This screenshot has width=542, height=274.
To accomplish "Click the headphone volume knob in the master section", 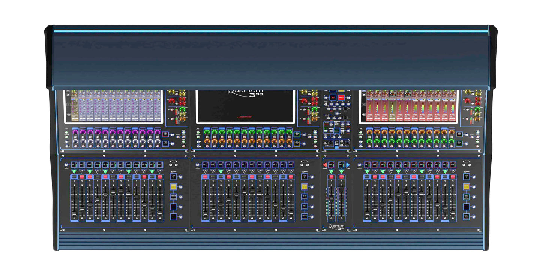I will point(347,143).
